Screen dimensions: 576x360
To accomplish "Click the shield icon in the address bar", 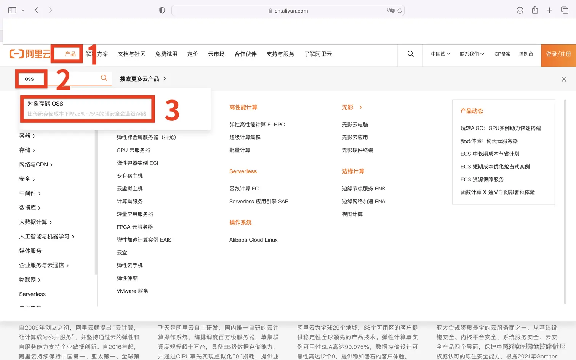I will pos(162,10).
